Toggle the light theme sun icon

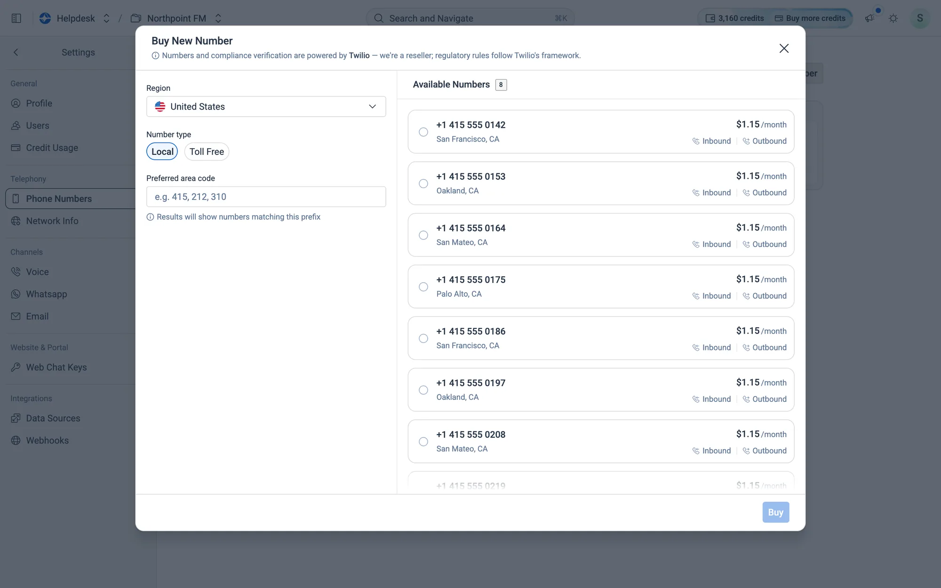point(893,18)
